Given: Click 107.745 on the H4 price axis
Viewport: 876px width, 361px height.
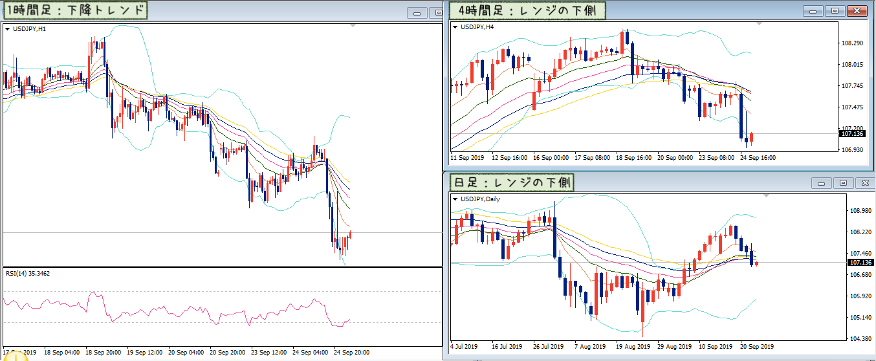Looking at the screenshot, I should (x=852, y=86).
